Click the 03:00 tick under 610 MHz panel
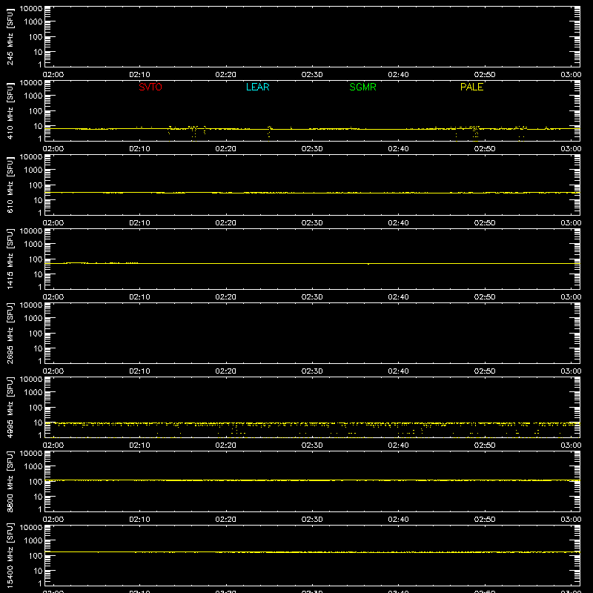The height and width of the screenshot is (593, 593). click(571, 223)
